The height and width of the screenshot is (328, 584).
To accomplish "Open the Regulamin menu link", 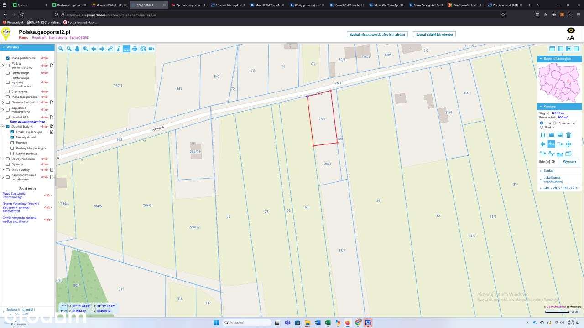I will [x=38, y=38].
